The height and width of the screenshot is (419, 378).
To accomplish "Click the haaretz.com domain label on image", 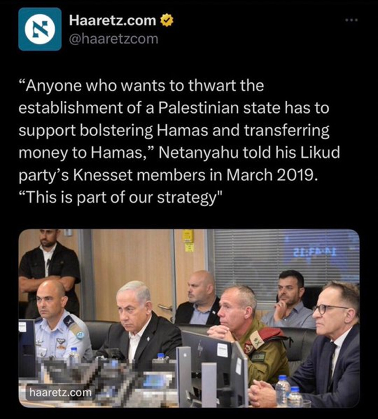I will click(60, 393).
